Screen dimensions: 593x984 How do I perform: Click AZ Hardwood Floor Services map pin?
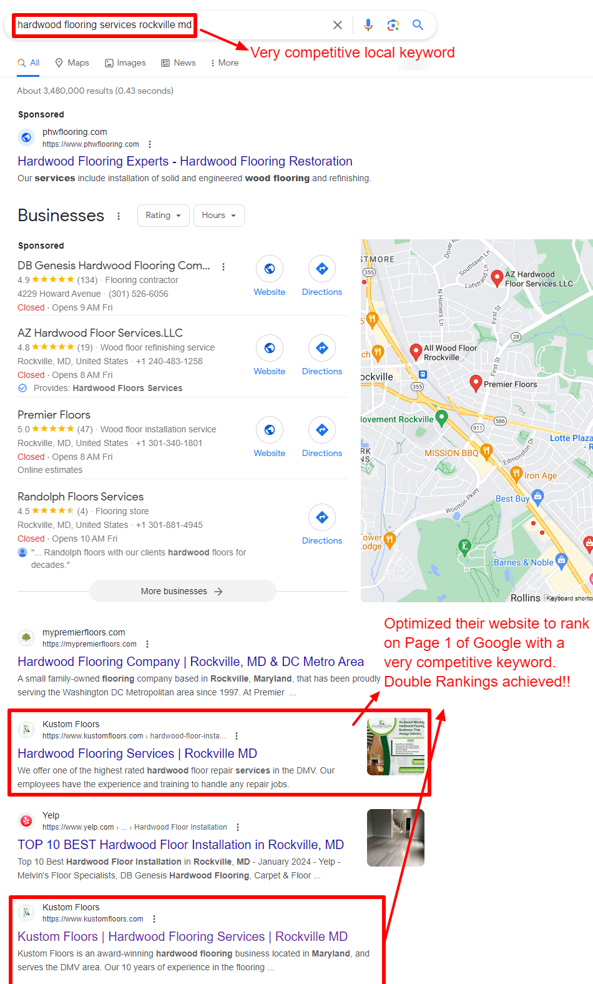[x=497, y=278]
